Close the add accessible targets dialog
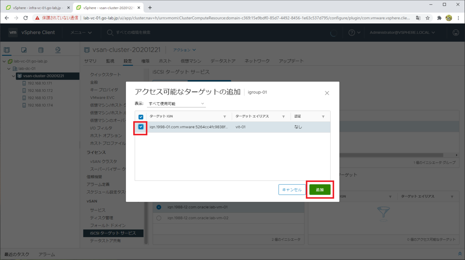The width and height of the screenshot is (465, 260). click(x=327, y=93)
